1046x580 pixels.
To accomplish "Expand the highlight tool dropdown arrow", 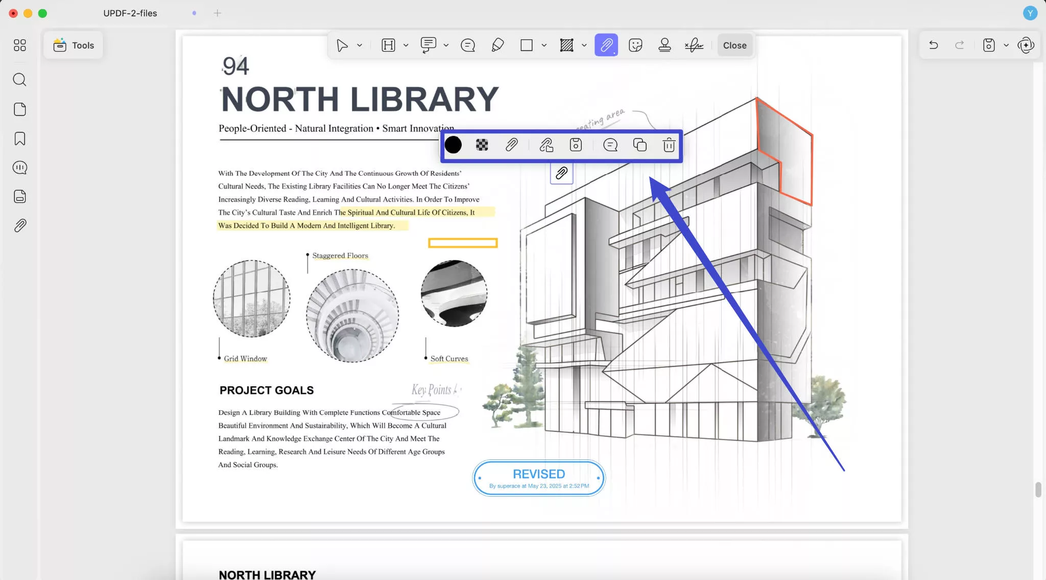I will coord(406,45).
